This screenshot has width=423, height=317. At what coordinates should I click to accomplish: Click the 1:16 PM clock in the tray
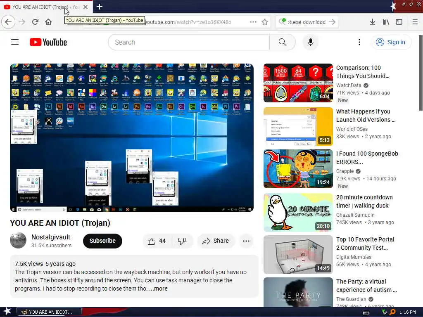click(408, 312)
